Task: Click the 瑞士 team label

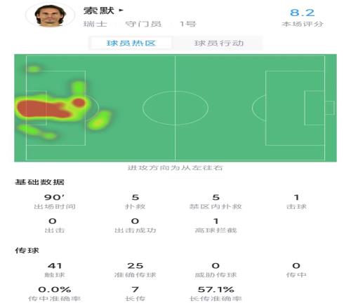Action: click(95, 24)
